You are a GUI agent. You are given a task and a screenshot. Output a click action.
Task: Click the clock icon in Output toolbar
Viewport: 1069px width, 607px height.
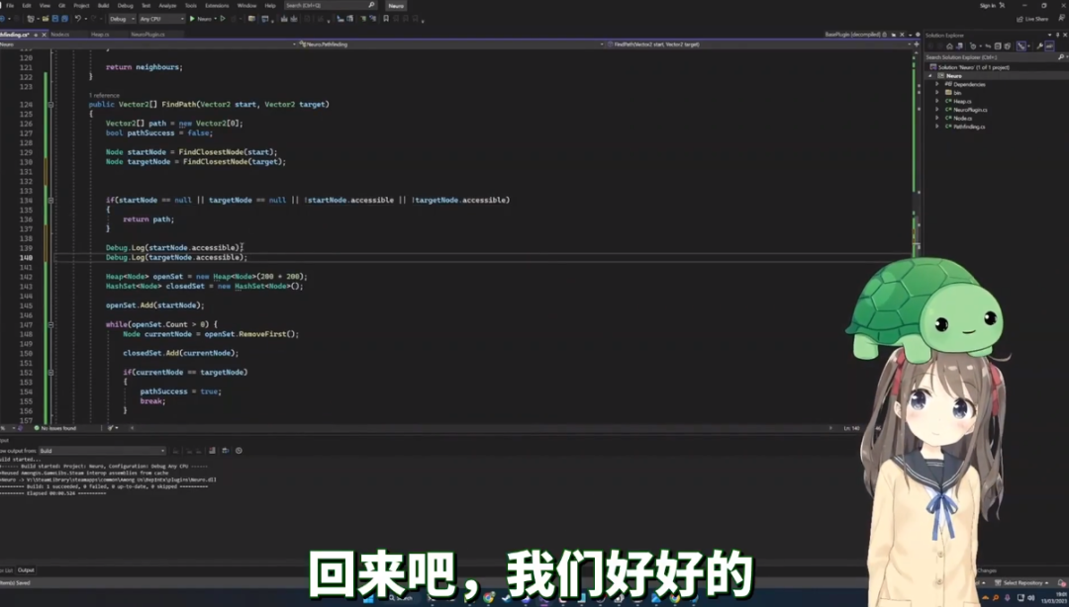[x=239, y=451]
